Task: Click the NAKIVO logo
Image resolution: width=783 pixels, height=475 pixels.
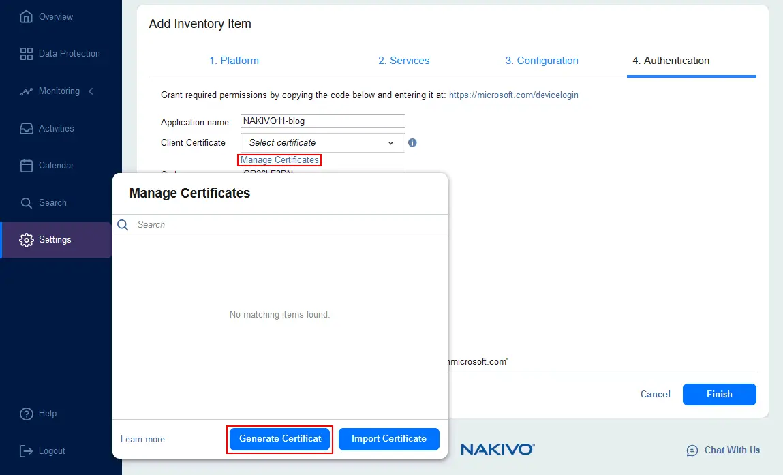Action: pyautogui.click(x=497, y=450)
